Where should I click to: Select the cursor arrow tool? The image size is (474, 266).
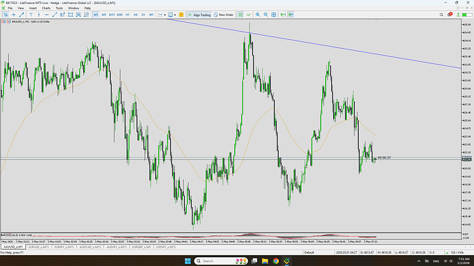tap(5, 14)
